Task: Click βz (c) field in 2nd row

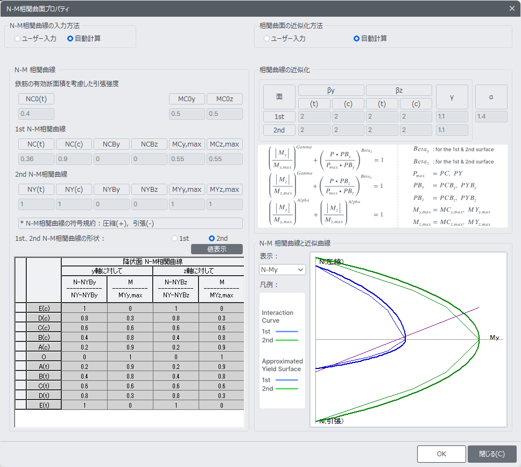Action: [x=416, y=130]
